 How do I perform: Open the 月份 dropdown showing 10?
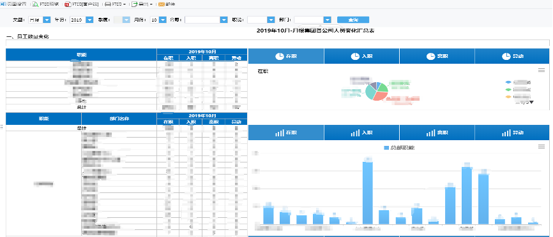click(x=163, y=20)
